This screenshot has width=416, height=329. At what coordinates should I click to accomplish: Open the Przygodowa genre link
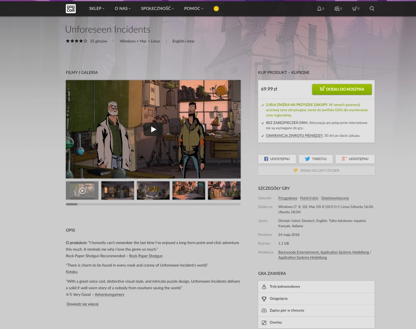tap(288, 198)
